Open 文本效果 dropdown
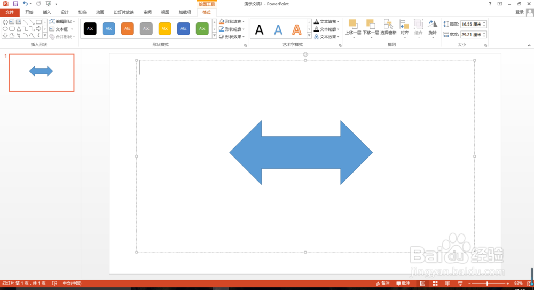534x290 pixels. click(x=327, y=37)
